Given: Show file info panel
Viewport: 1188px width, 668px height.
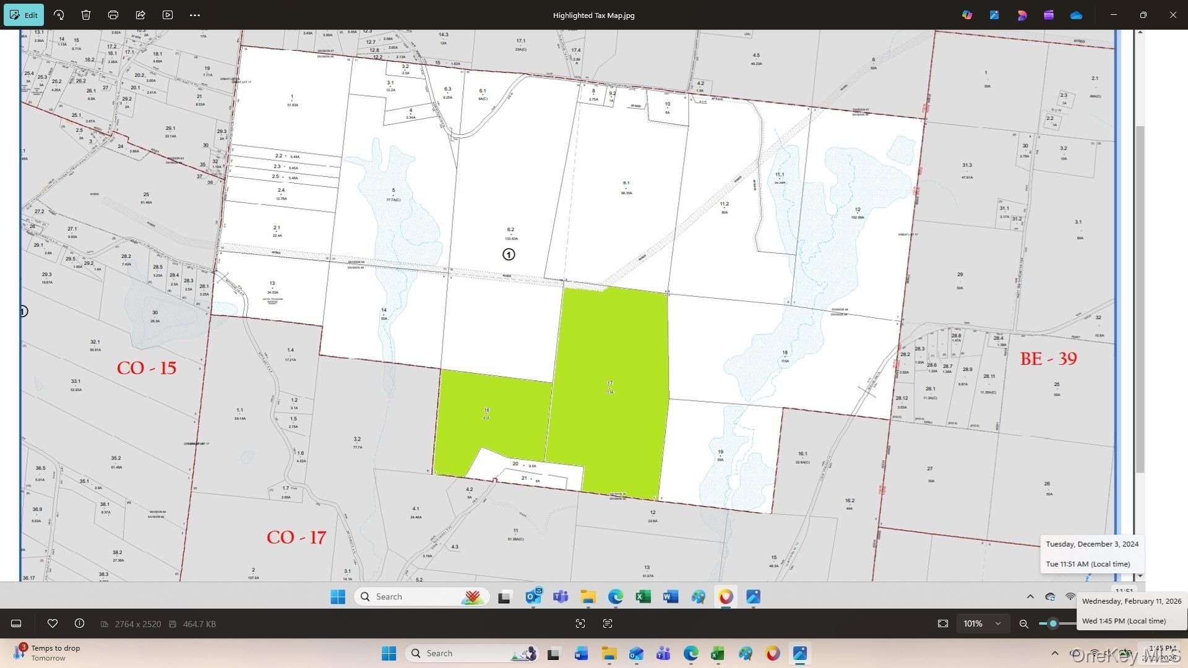Looking at the screenshot, I should [x=79, y=623].
